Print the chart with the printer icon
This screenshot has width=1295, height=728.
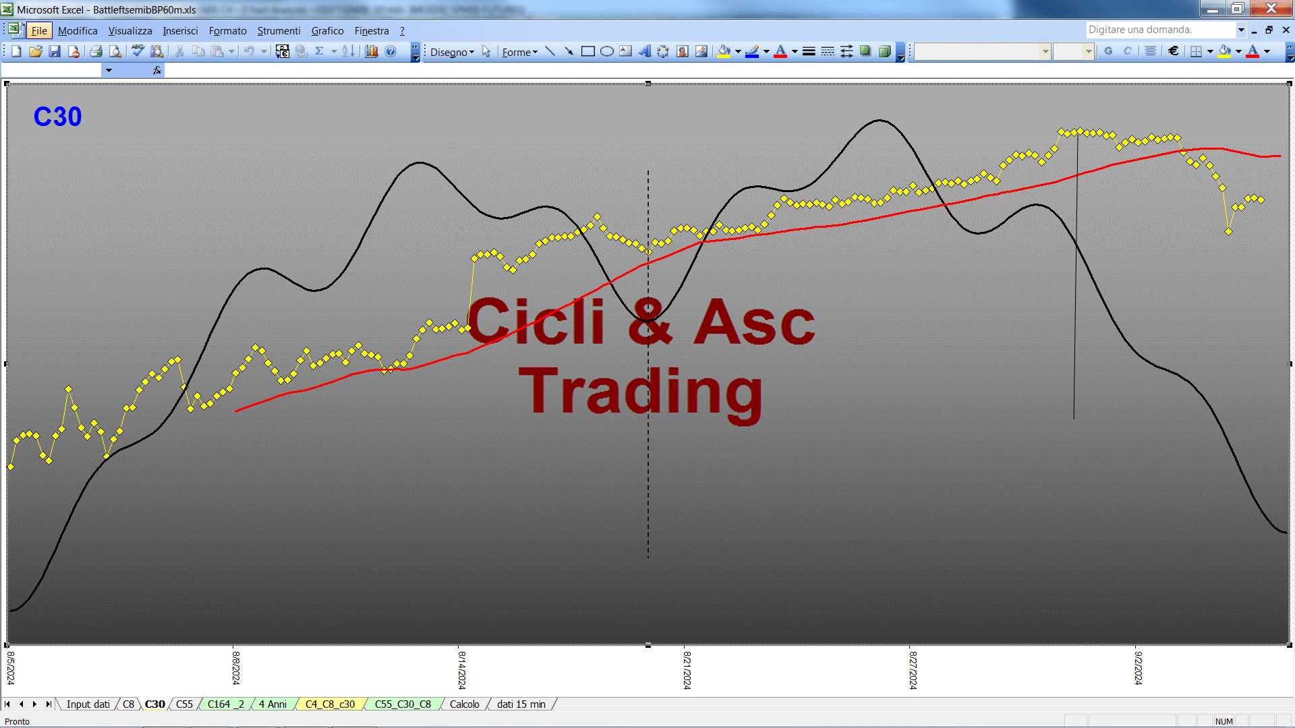(96, 52)
